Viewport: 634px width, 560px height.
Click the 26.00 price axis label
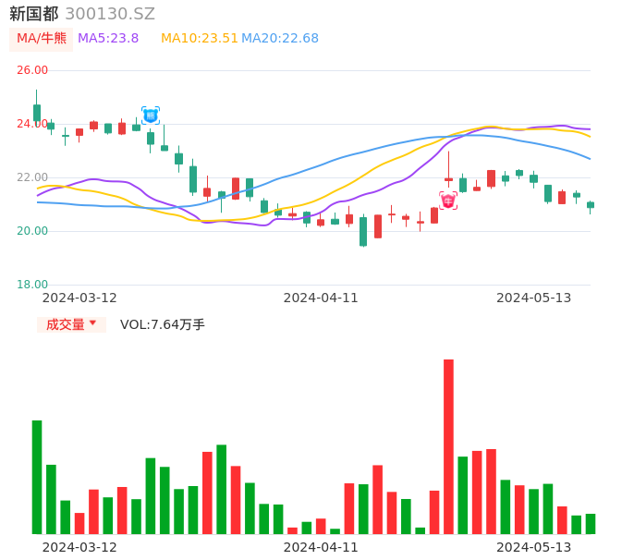(32, 70)
